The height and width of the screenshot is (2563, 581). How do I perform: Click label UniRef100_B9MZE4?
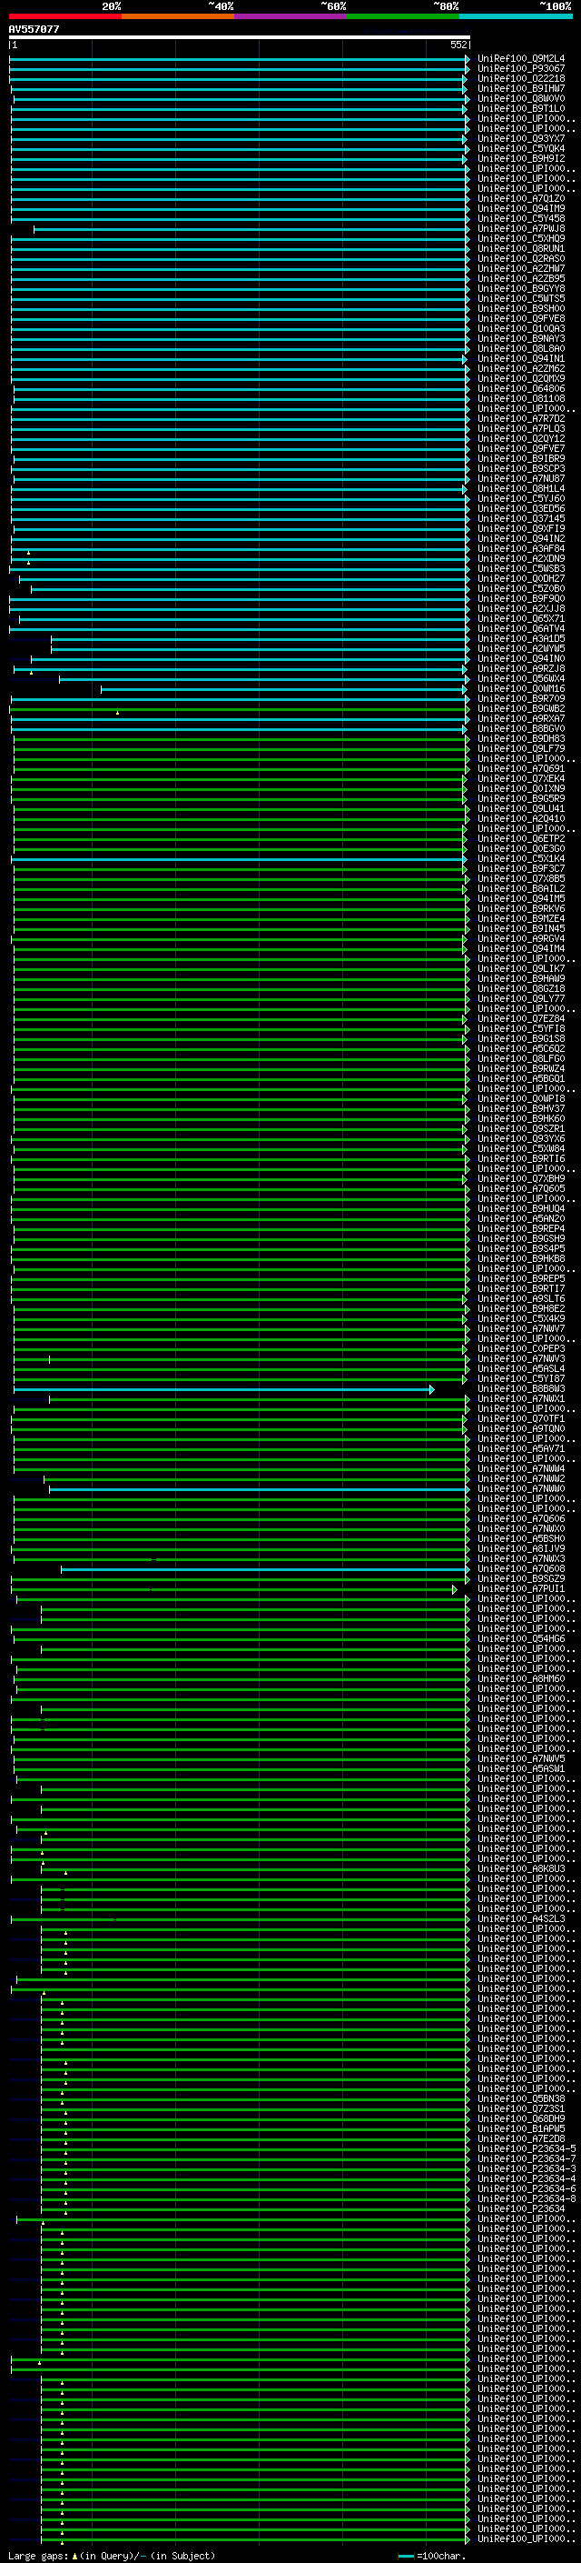(520, 919)
